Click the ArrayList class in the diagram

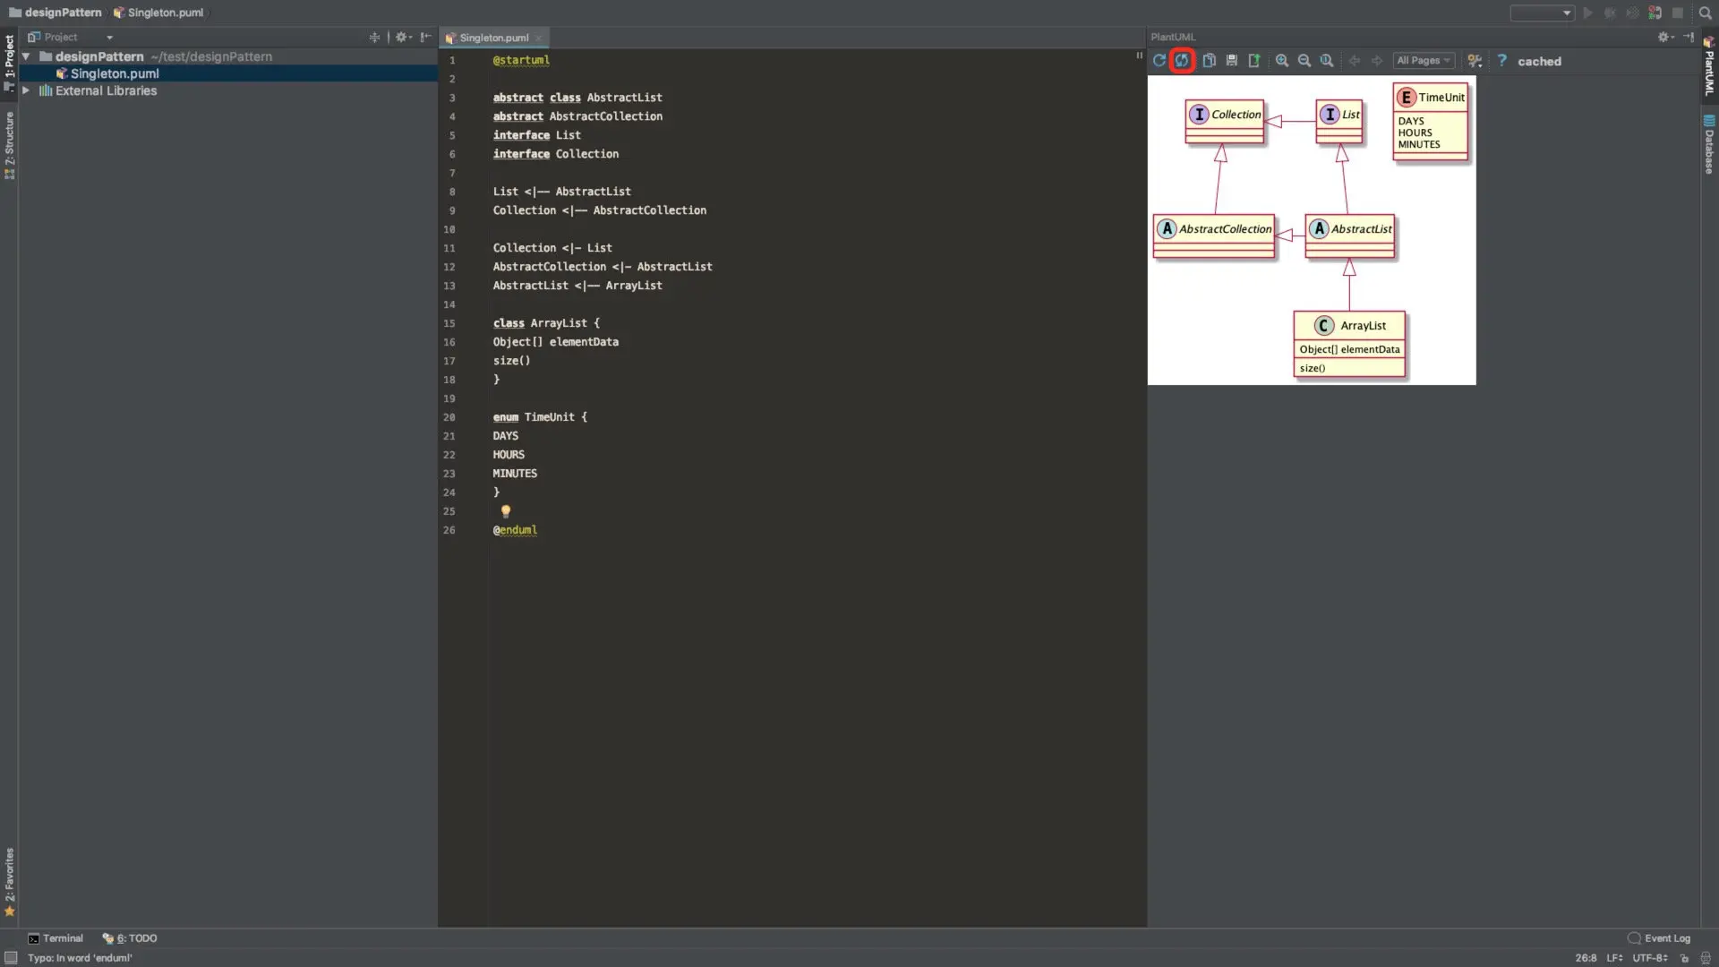(x=1349, y=344)
